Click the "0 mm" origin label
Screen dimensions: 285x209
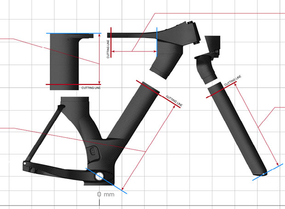[x=105, y=194]
